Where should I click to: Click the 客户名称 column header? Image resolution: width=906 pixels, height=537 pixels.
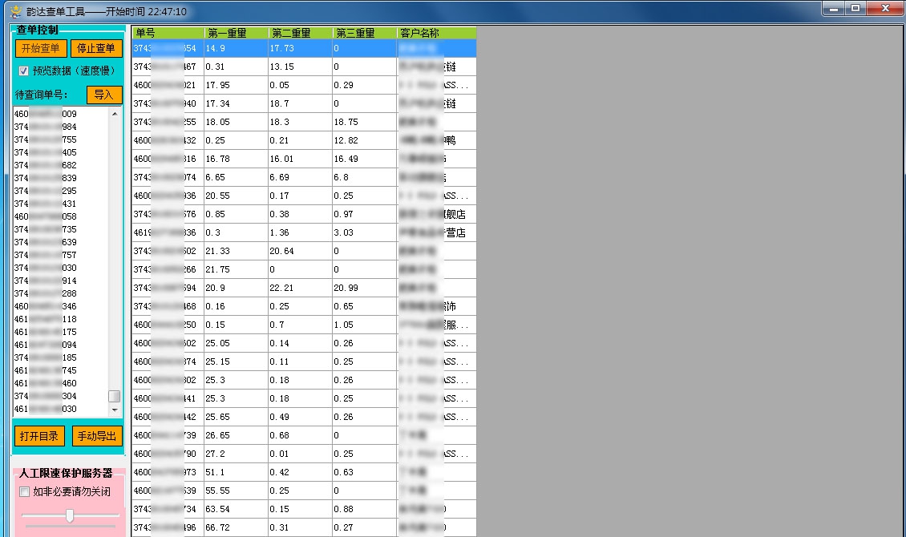click(417, 32)
